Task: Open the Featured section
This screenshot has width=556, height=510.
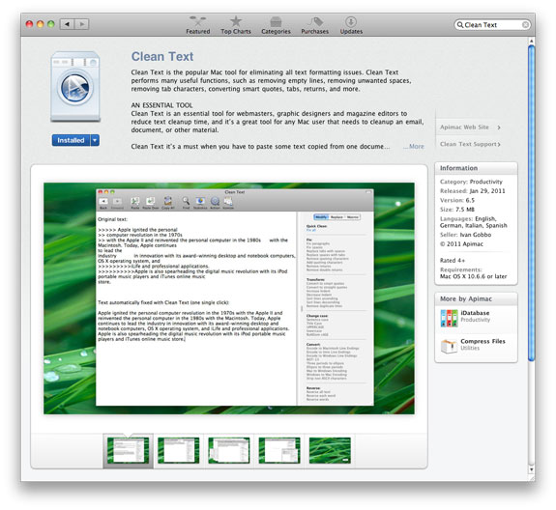Action: tap(198, 25)
